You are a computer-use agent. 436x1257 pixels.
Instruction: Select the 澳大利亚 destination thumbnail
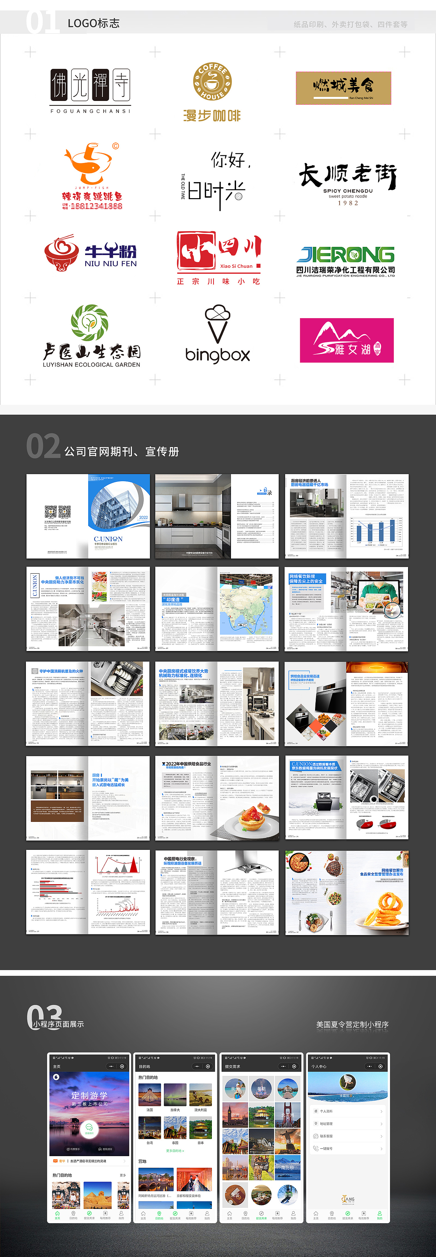pyautogui.click(x=200, y=1095)
